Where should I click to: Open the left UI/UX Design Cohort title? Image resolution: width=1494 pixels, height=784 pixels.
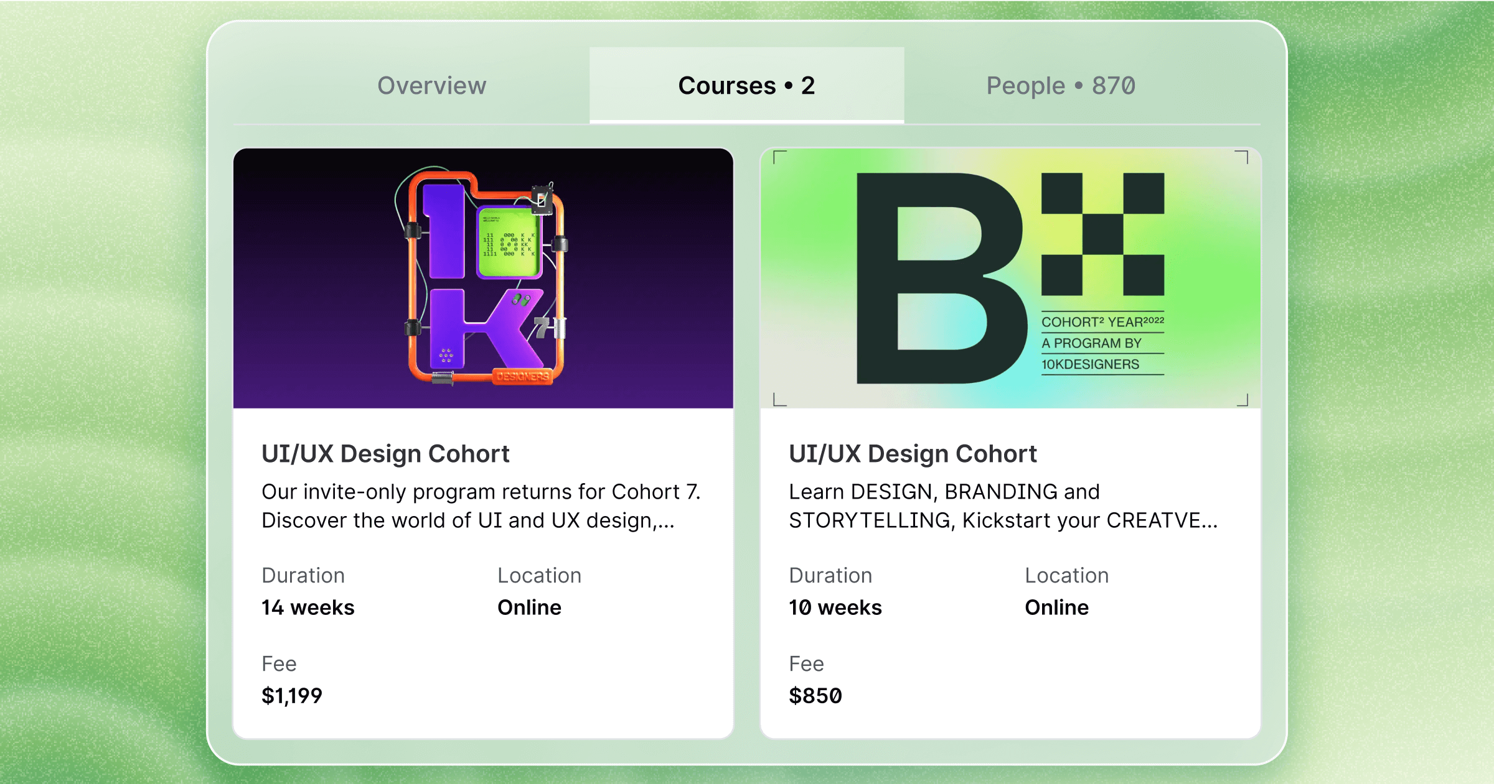(x=385, y=453)
